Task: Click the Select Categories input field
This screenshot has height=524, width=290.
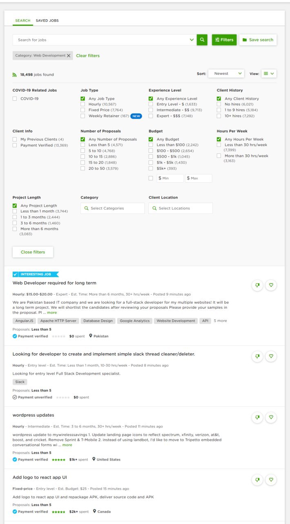Action: point(112,208)
